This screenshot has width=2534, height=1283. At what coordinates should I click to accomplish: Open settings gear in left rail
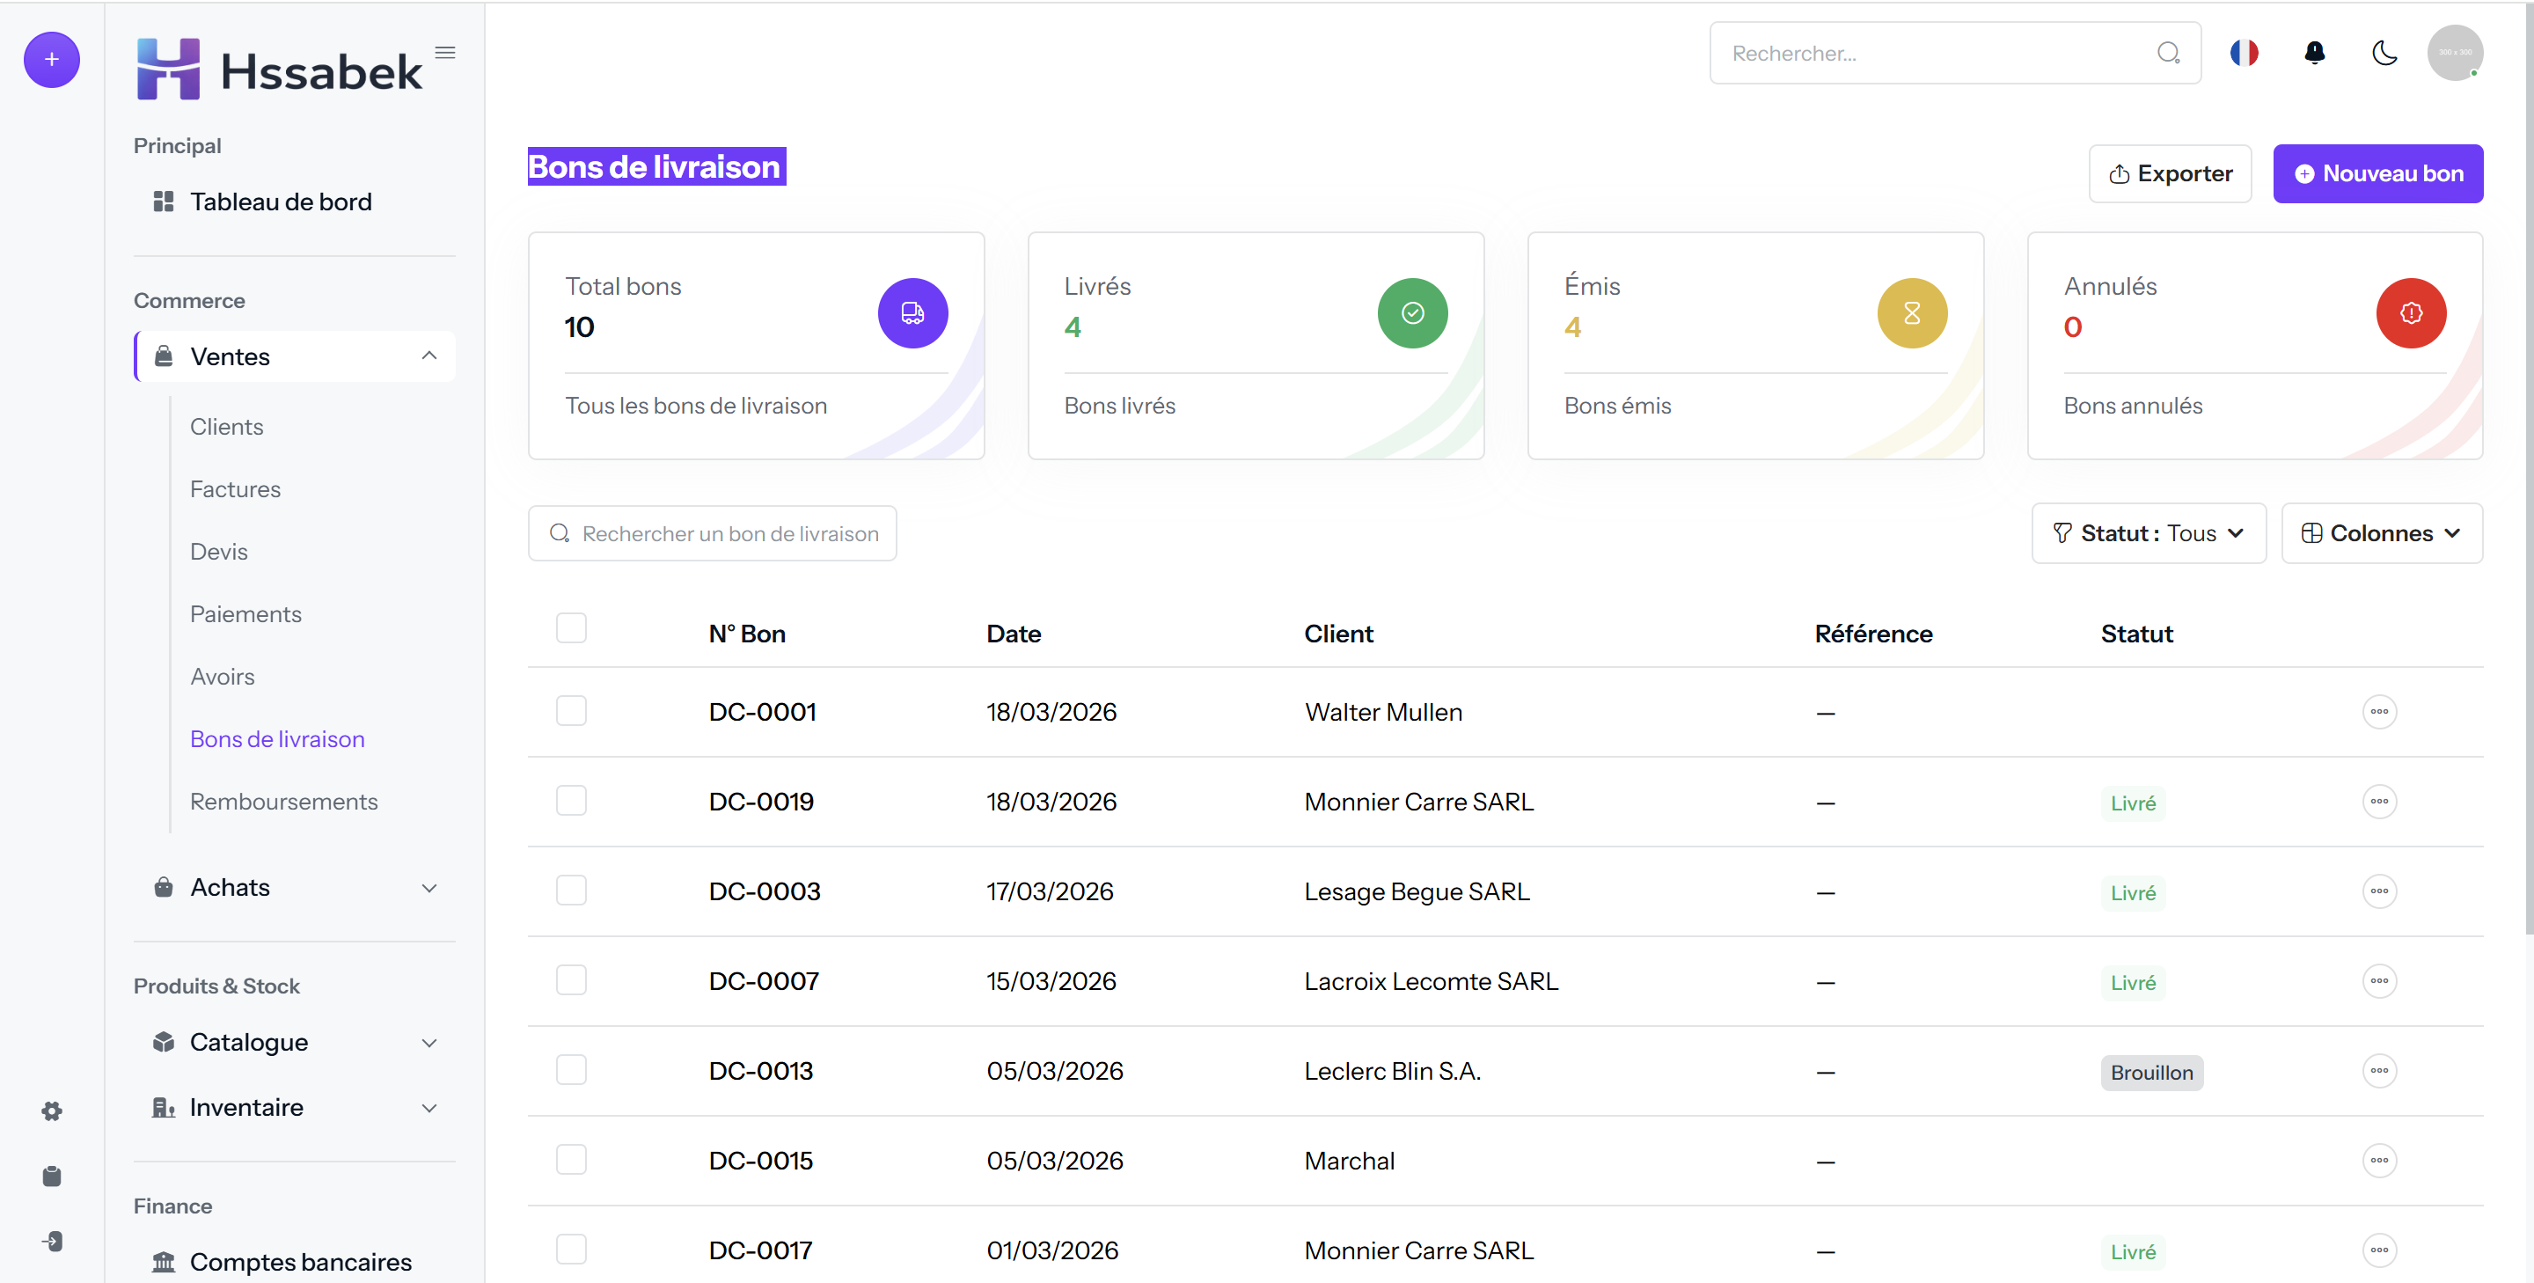[52, 1111]
